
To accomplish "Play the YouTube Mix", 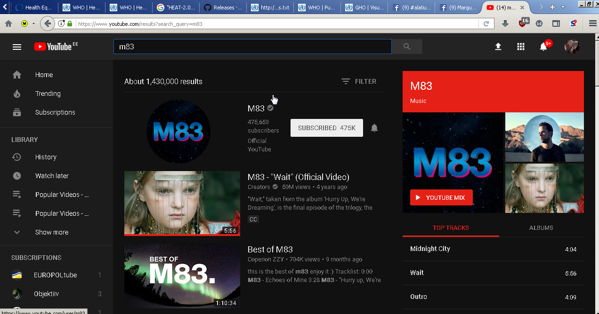I will point(441,198).
